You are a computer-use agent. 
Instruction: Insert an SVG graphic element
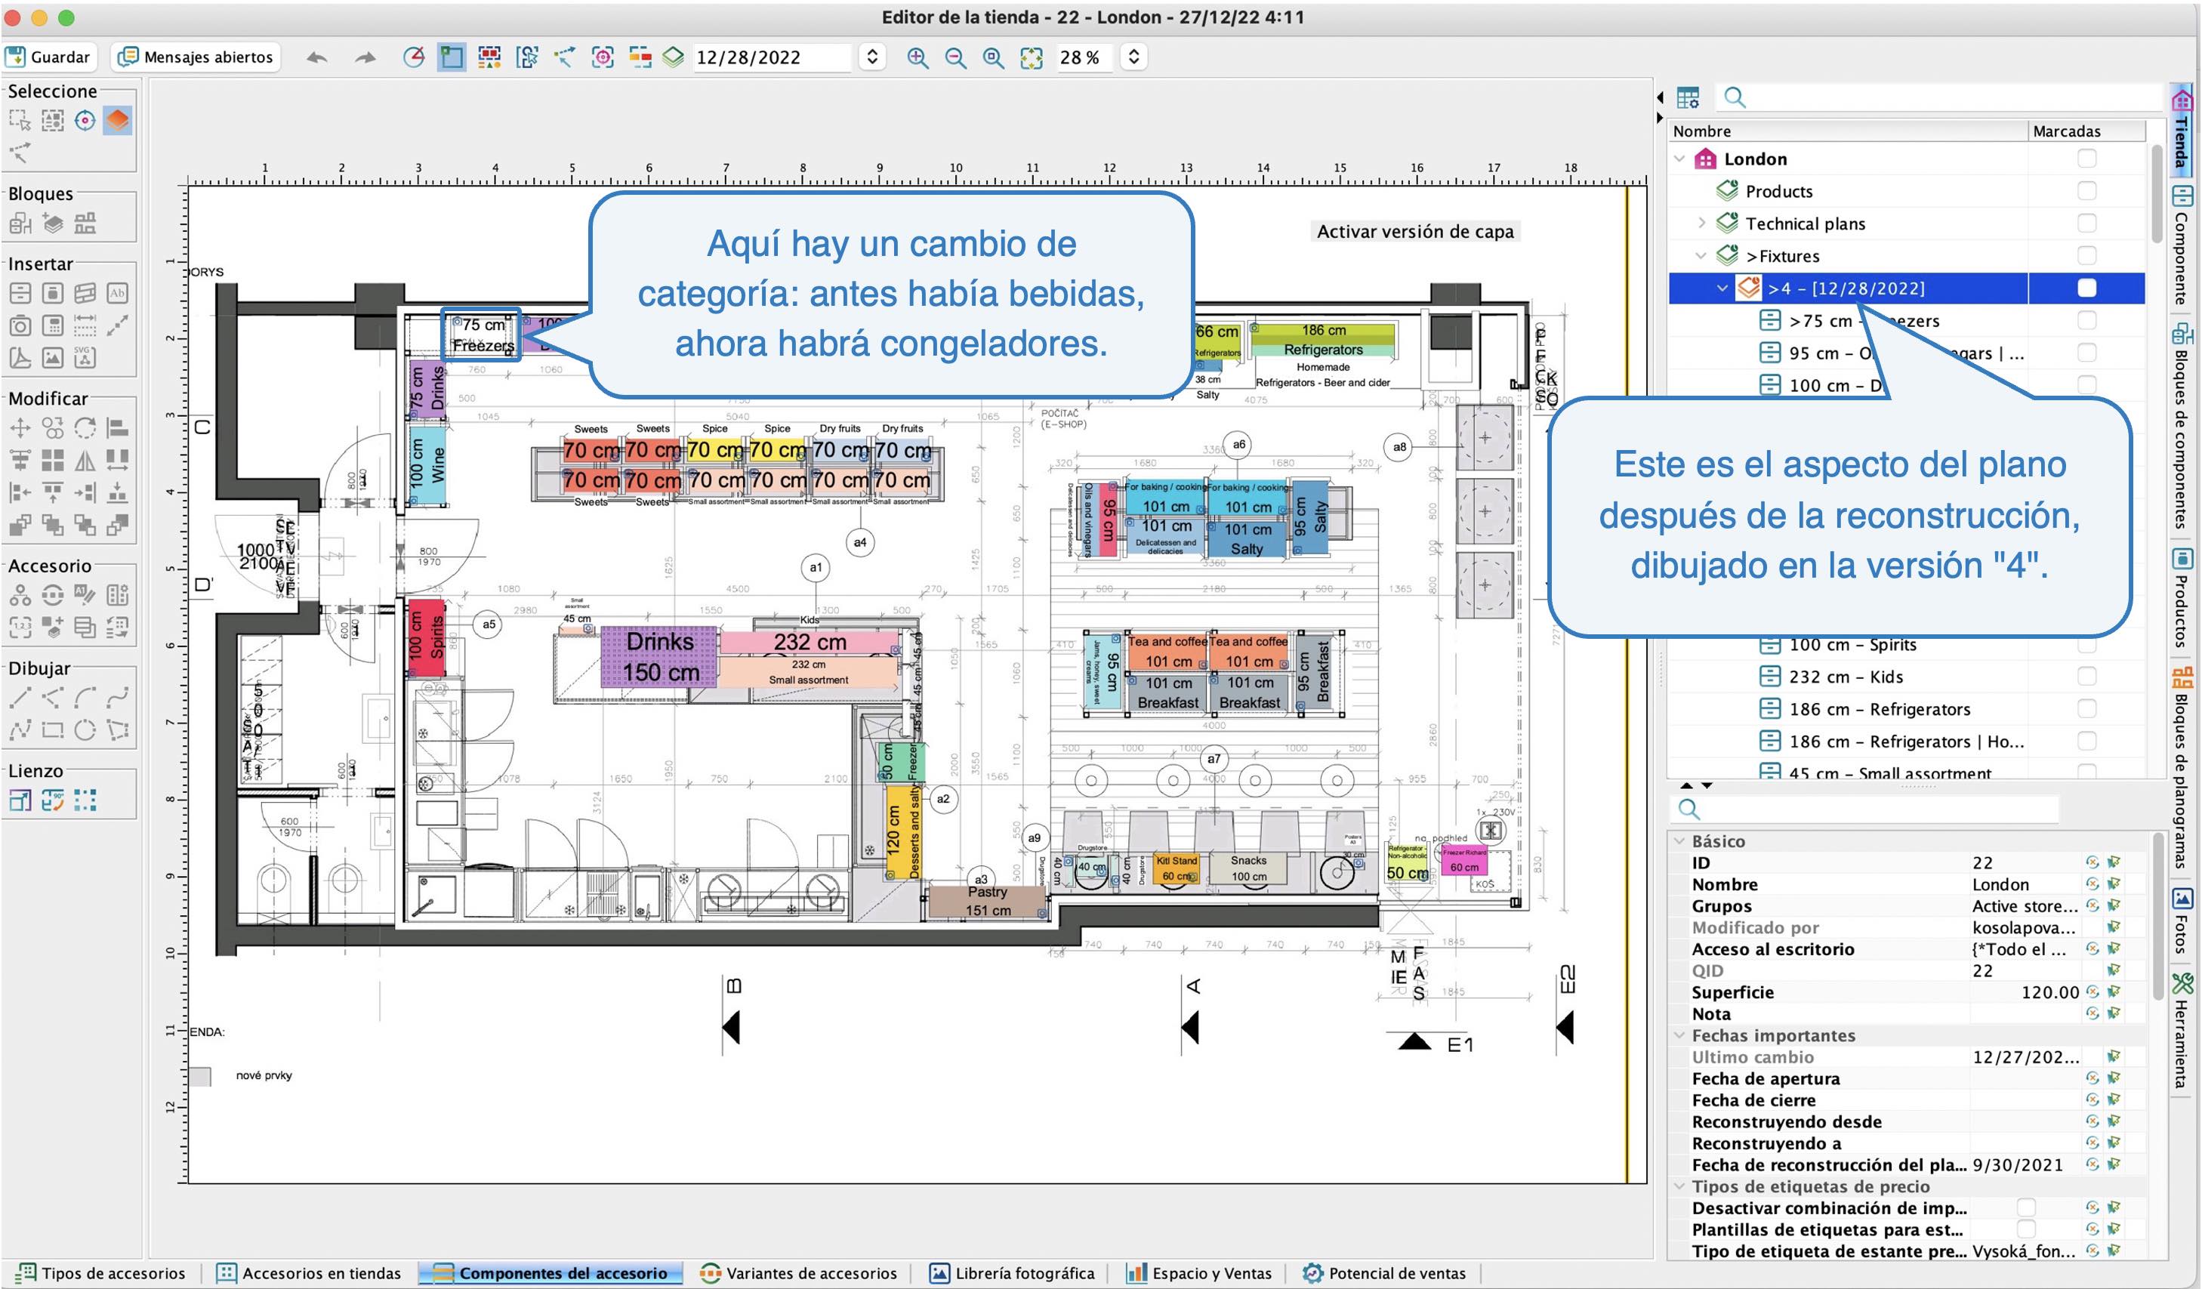pyautogui.click(x=85, y=357)
